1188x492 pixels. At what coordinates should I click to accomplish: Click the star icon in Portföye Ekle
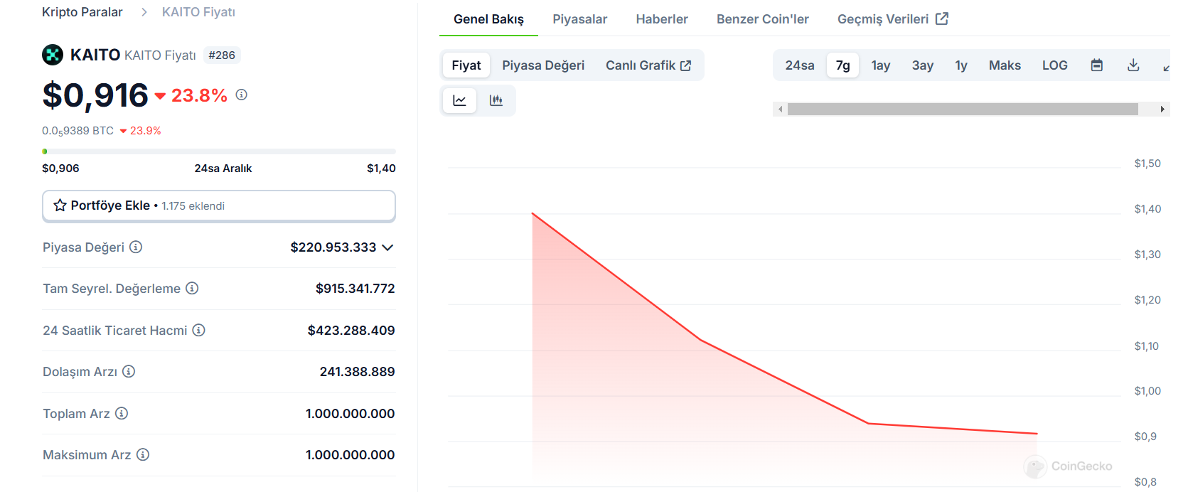point(60,205)
